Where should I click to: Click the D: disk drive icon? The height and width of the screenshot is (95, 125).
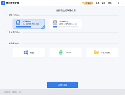click(x=55, y=22)
